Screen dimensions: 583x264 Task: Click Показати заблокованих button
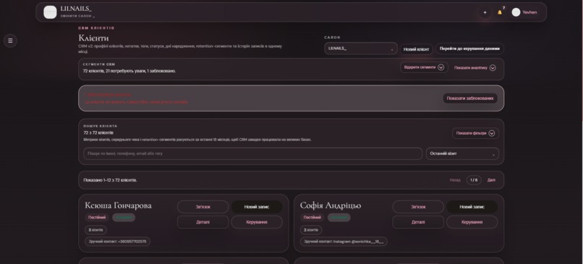[x=470, y=98]
